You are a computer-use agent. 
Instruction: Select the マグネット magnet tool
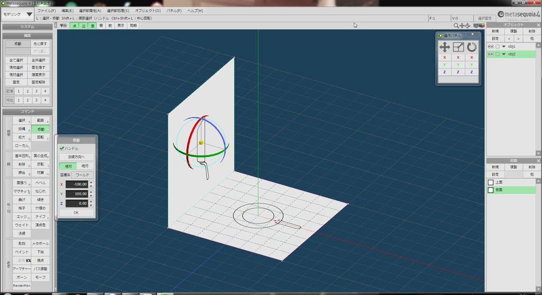tap(22, 191)
